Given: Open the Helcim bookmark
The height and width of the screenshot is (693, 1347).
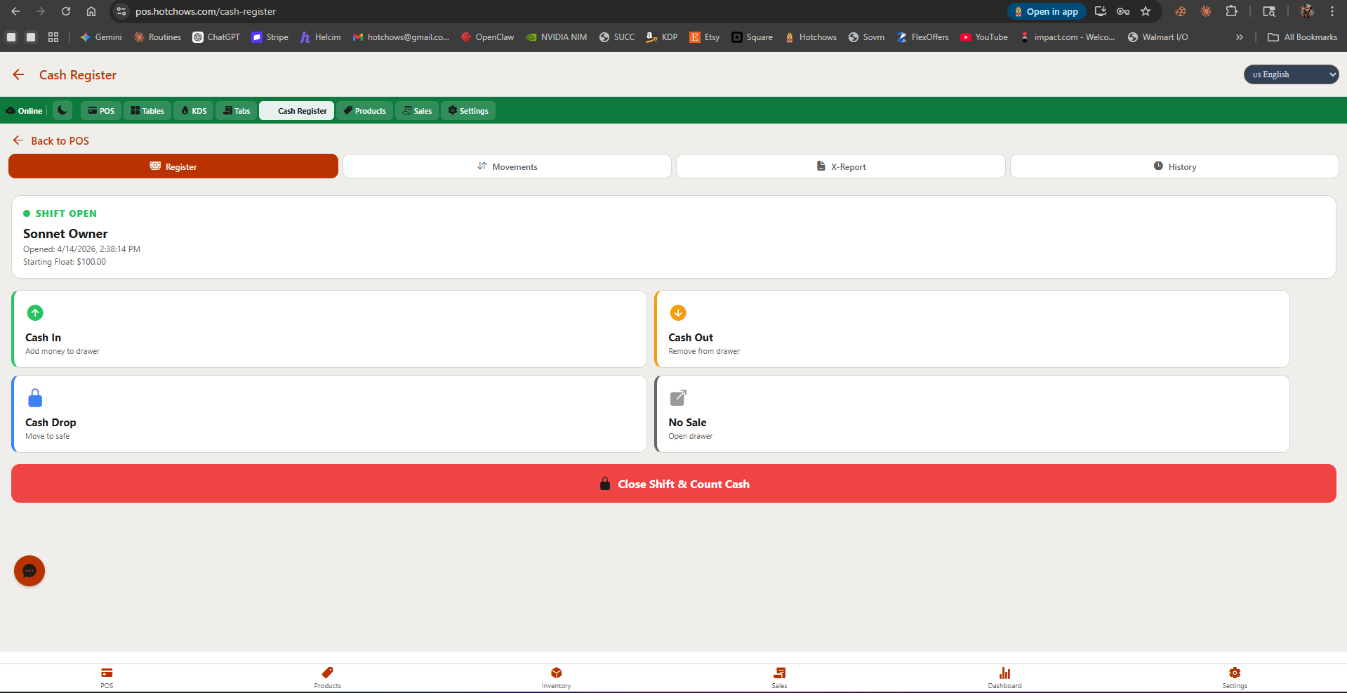Looking at the screenshot, I should 321,37.
